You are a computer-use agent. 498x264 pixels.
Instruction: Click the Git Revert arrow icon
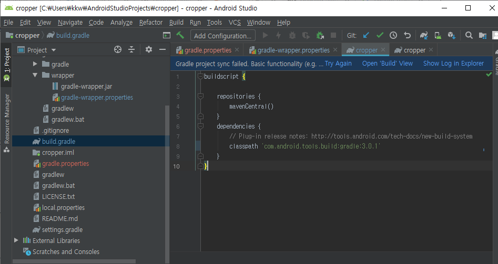[407, 36]
